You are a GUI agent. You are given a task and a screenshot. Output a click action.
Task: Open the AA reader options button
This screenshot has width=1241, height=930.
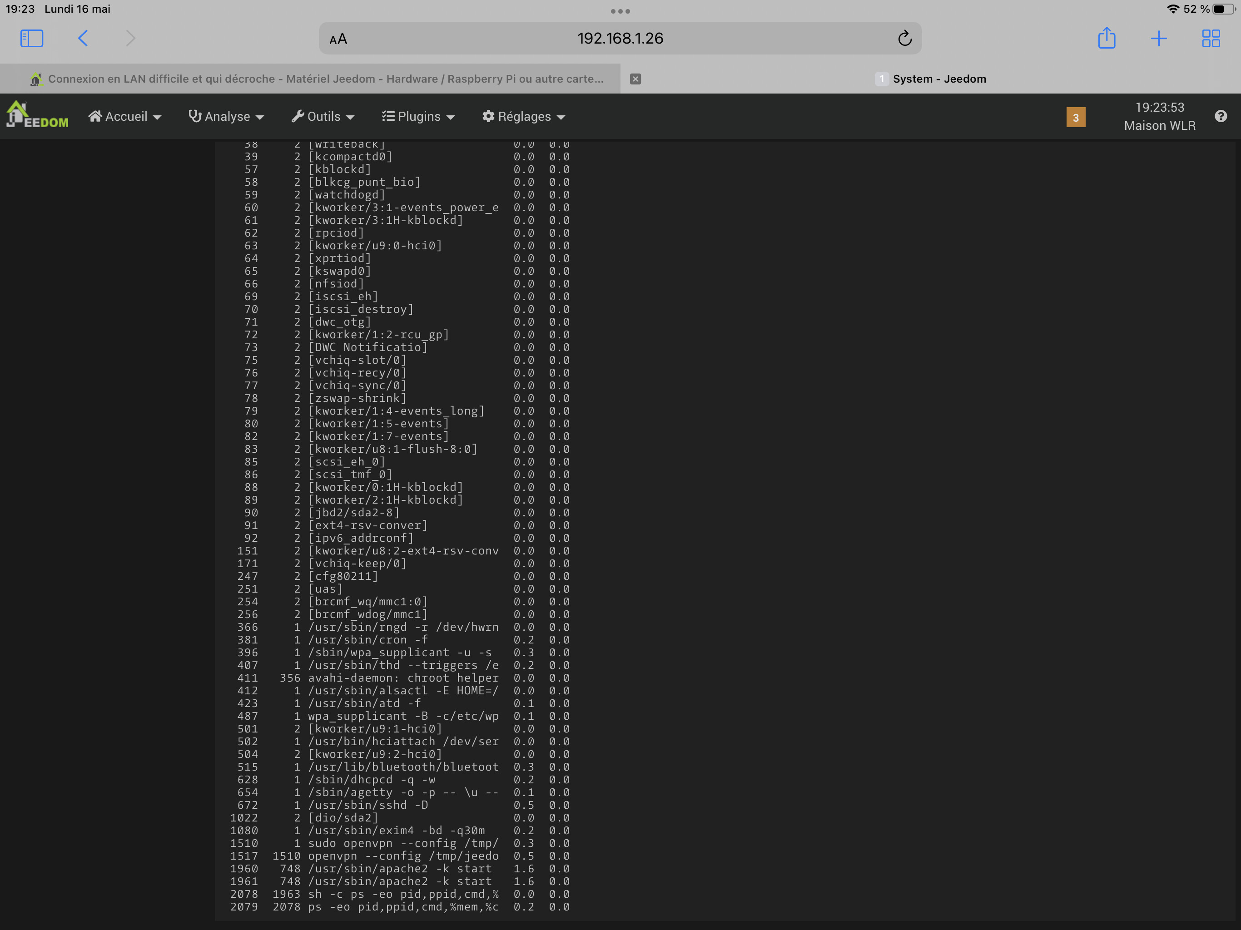coord(338,39)
